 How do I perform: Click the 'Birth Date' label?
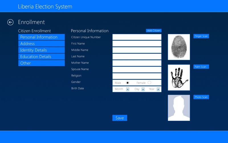coord(78,88)
